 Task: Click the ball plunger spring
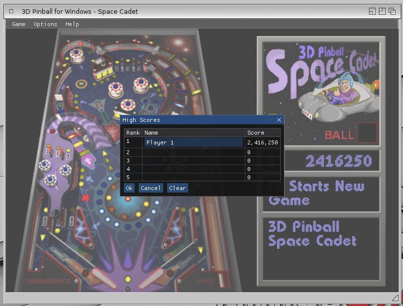(x=221, y=280)
